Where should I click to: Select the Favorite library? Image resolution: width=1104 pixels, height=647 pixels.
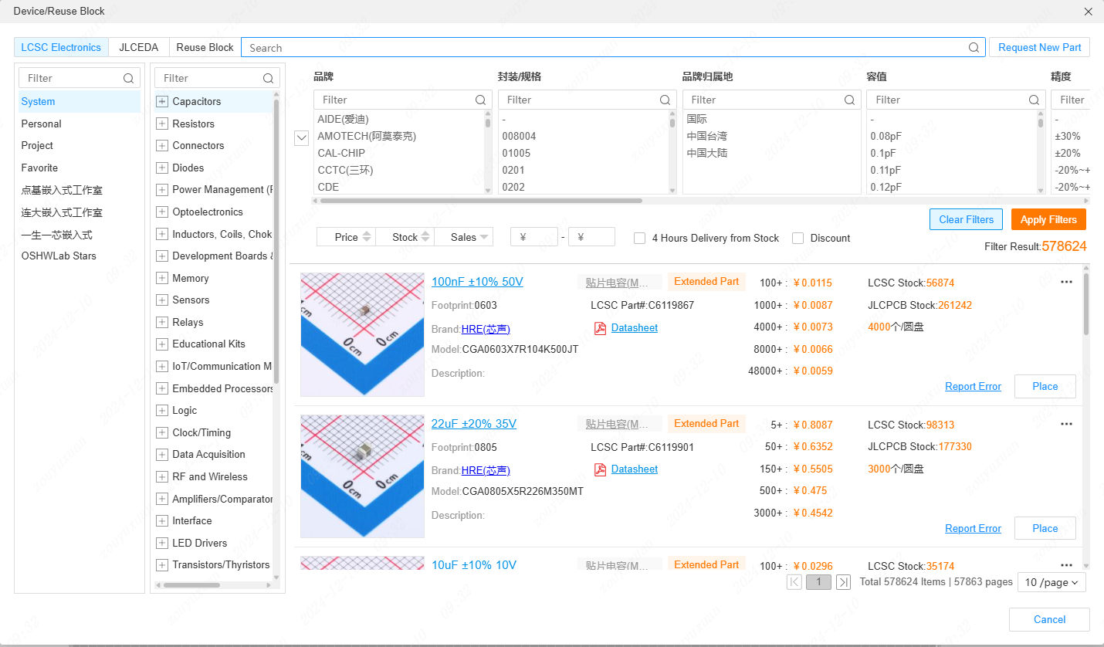click(39, 168)
